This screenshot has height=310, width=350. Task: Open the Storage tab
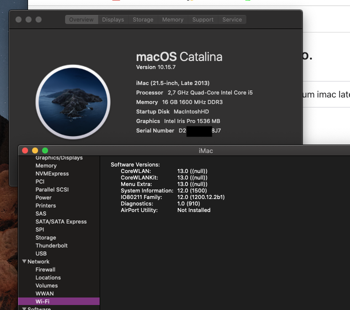[143, 19]
